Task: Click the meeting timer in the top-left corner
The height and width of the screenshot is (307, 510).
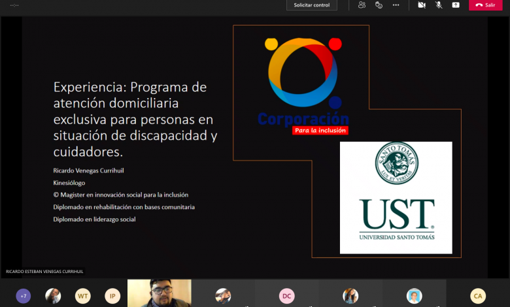Action: tap(14, 5)
